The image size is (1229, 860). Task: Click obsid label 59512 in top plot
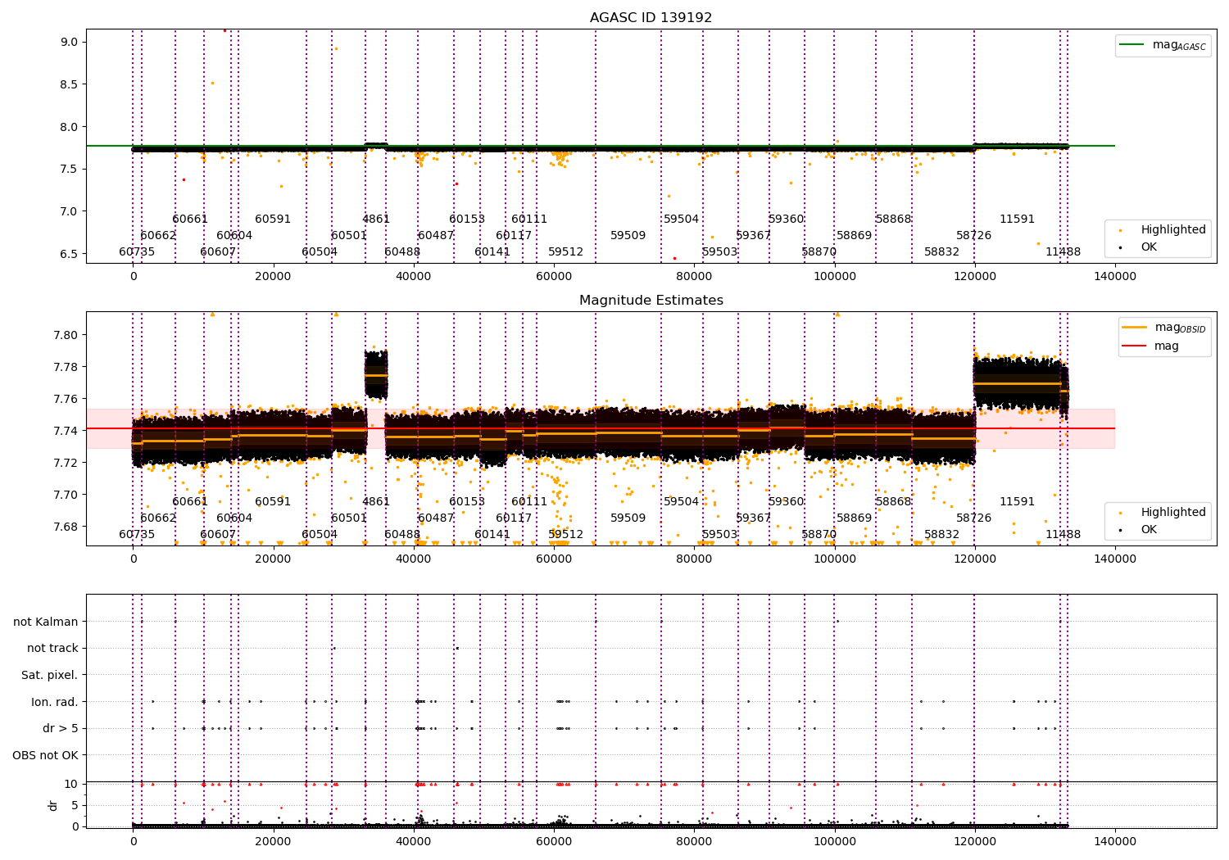pyautogui.click(x=566, y=252)
